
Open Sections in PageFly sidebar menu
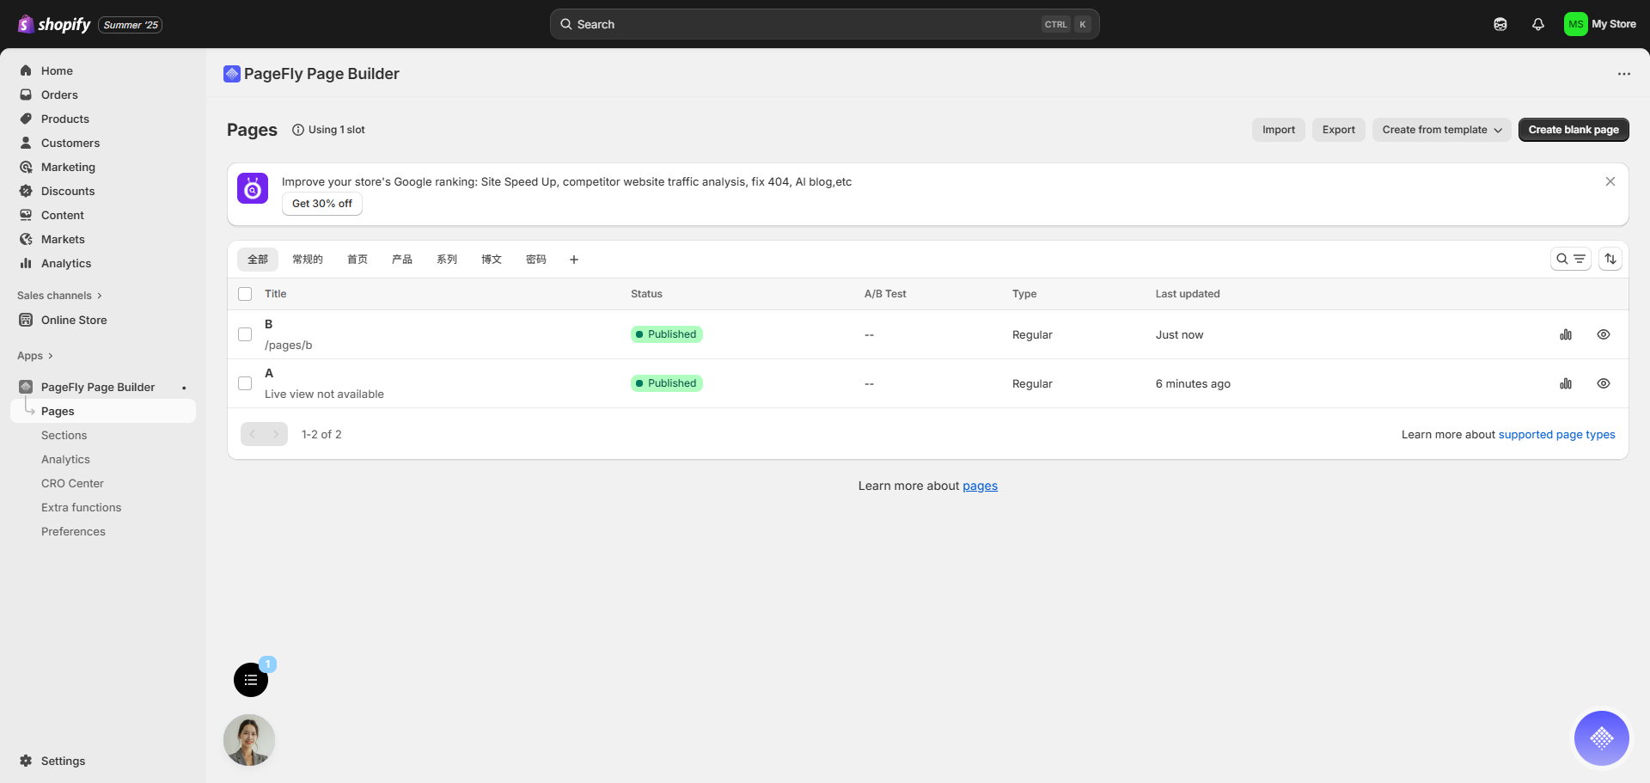64,436
